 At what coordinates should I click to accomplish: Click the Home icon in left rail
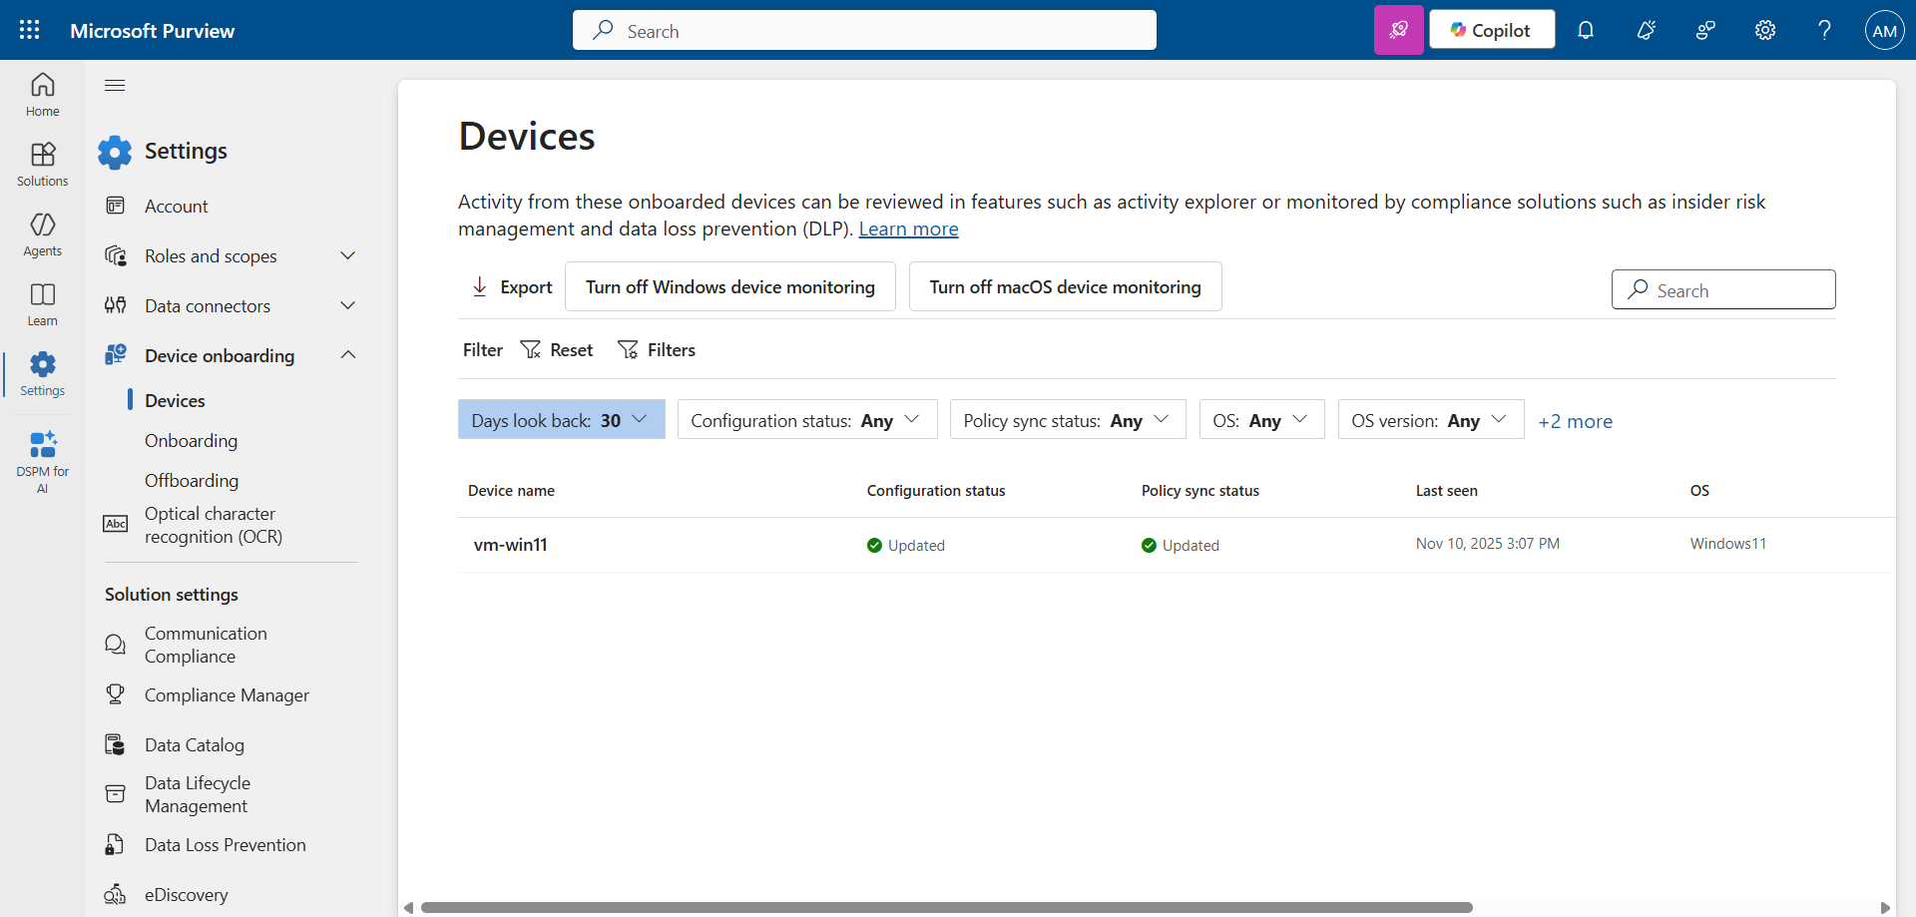click(x=42, y=95)
